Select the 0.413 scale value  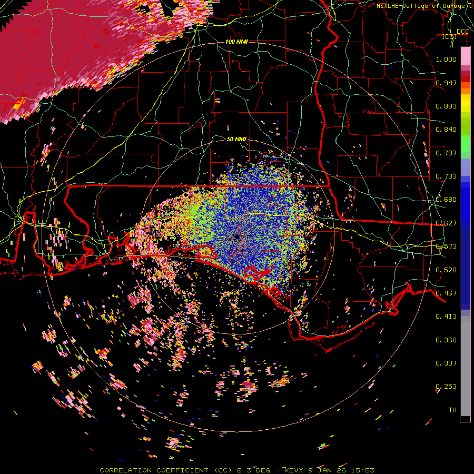click(446, 316)
